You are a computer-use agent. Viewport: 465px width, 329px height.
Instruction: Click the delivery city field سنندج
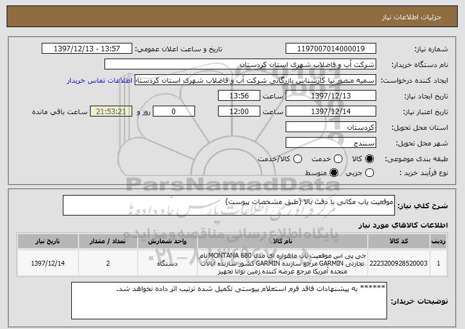(x=331, y=143)
